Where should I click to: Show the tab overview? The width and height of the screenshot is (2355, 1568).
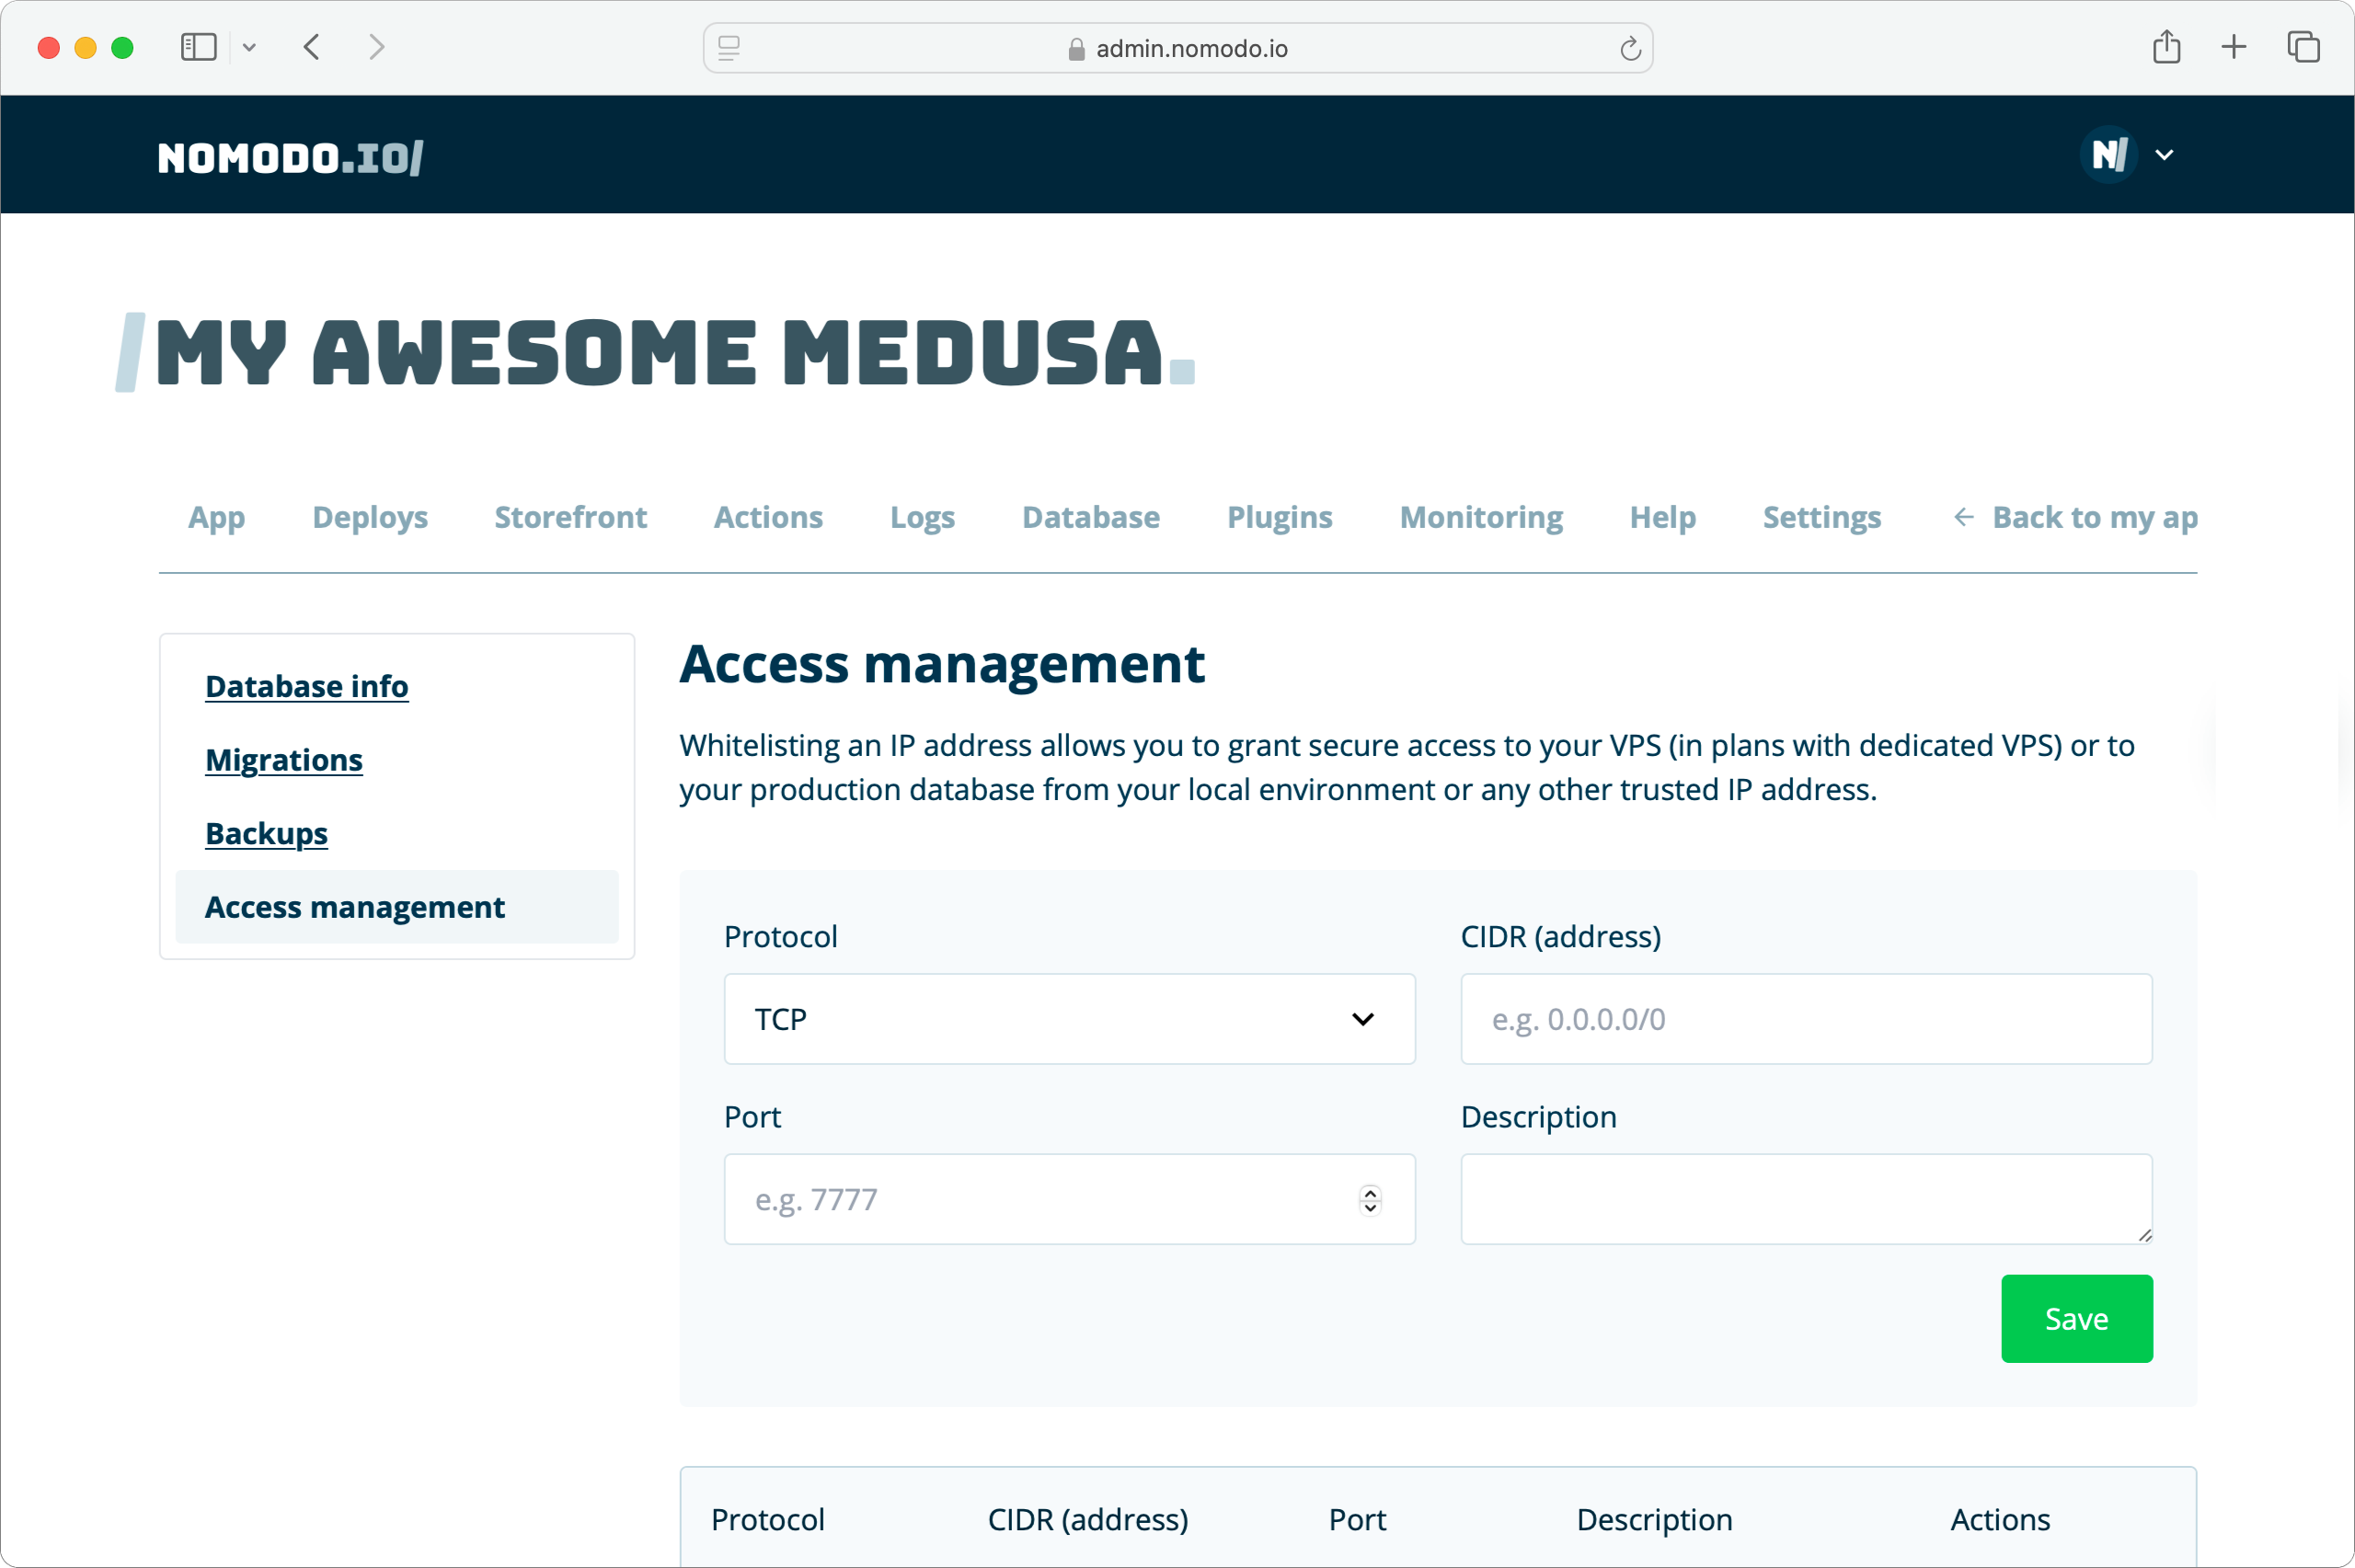pyautogui.click(x=2303, y=46)
